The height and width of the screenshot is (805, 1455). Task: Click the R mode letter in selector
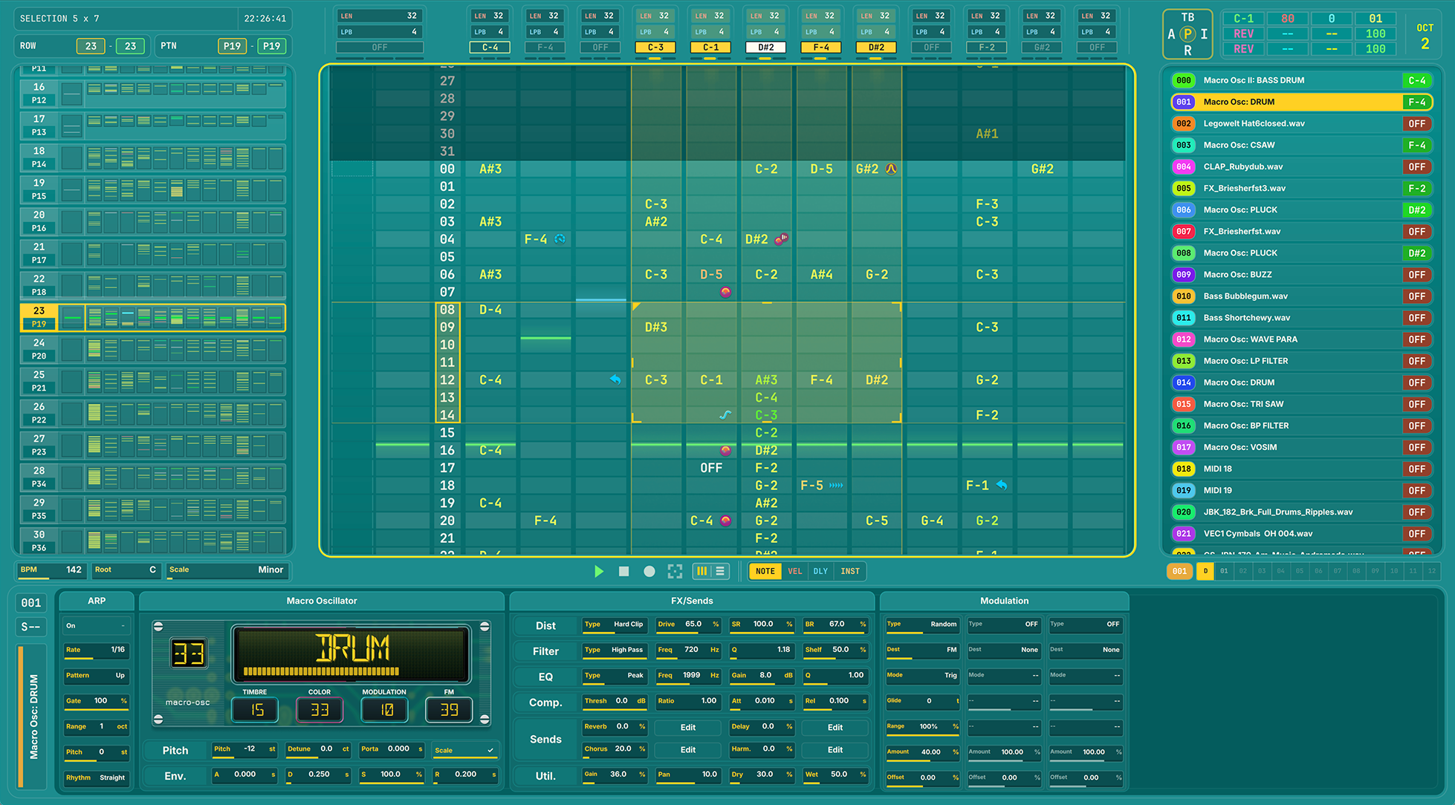(1187, 50)
